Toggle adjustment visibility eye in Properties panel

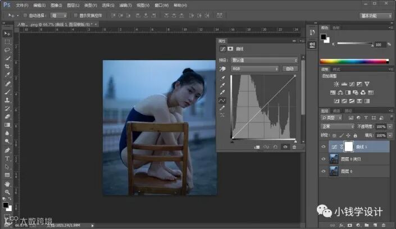285,147
